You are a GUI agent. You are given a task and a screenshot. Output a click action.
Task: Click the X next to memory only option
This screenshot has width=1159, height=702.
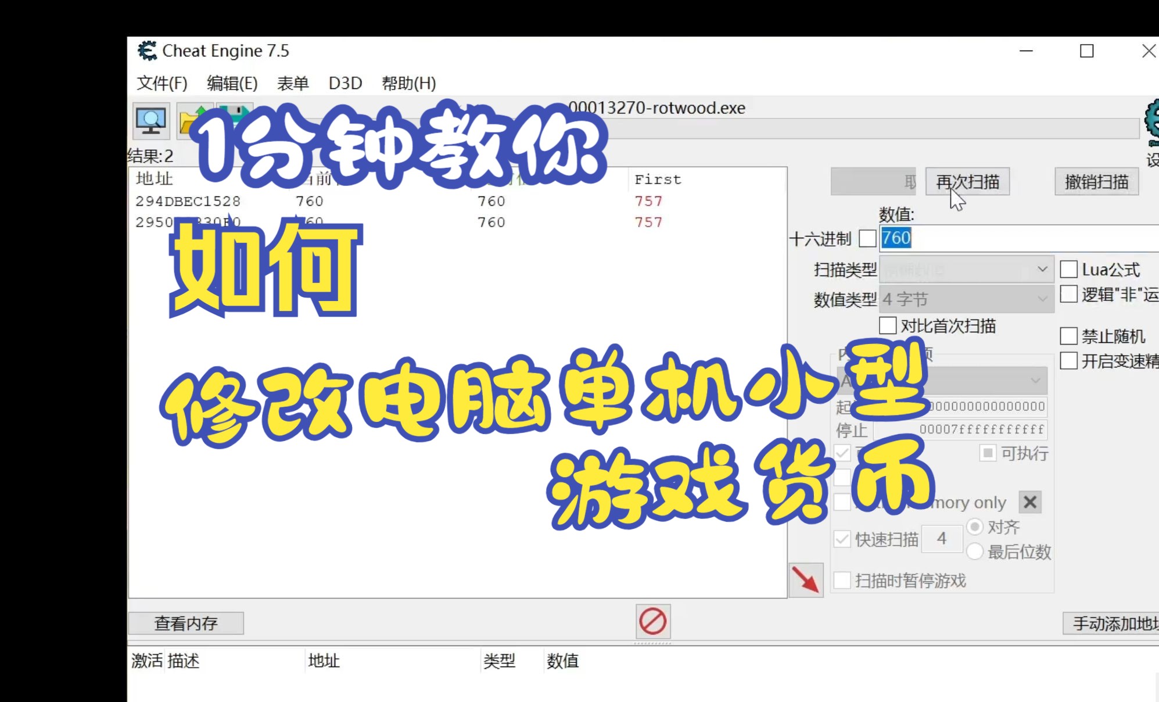(1030, 502)
